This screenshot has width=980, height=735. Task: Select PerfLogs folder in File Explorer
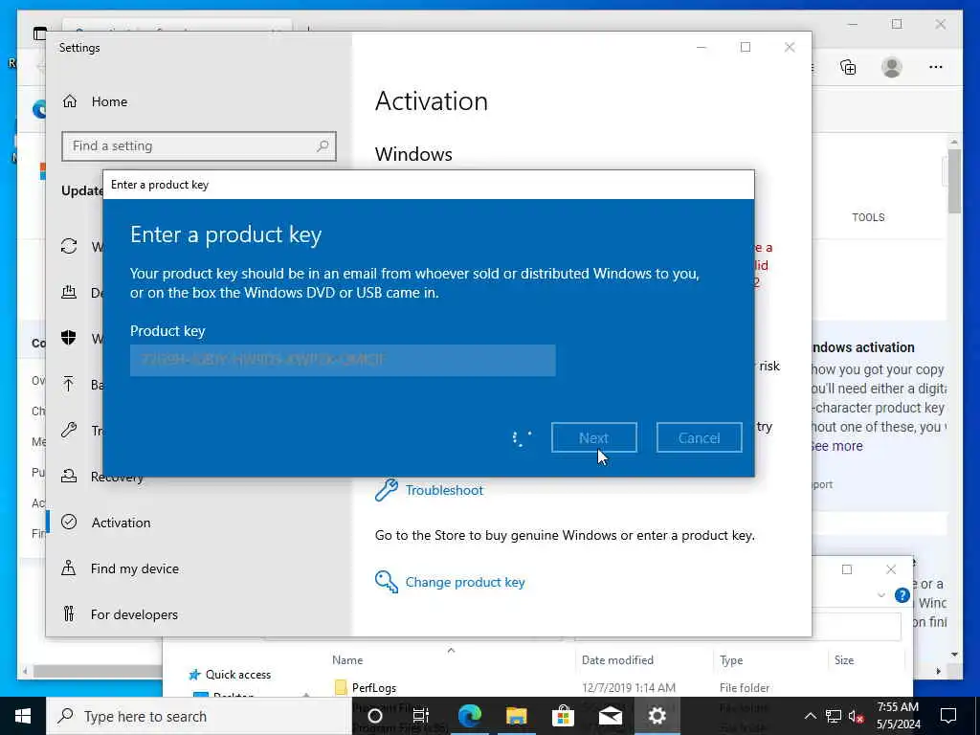click(x=374, y=687)
